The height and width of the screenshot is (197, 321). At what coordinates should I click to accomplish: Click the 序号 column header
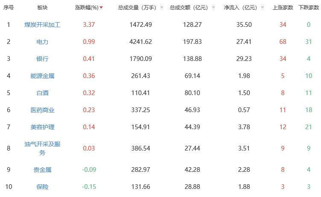8,8
